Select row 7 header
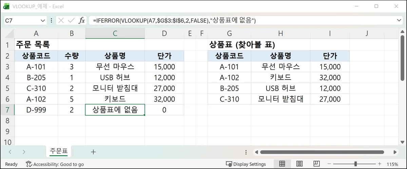The image size is (407, 169). [7, 110]
